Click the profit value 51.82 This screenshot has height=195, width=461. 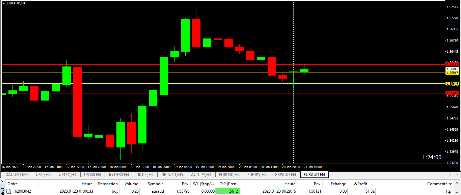coord(369,191)
